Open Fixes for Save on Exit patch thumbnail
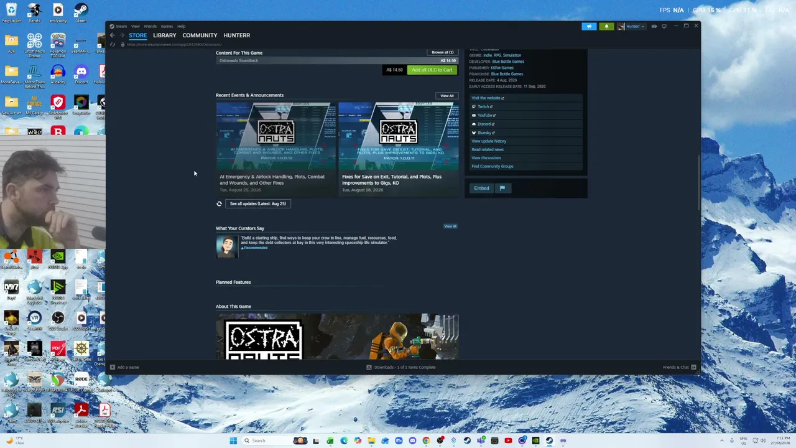 [399, 136]
